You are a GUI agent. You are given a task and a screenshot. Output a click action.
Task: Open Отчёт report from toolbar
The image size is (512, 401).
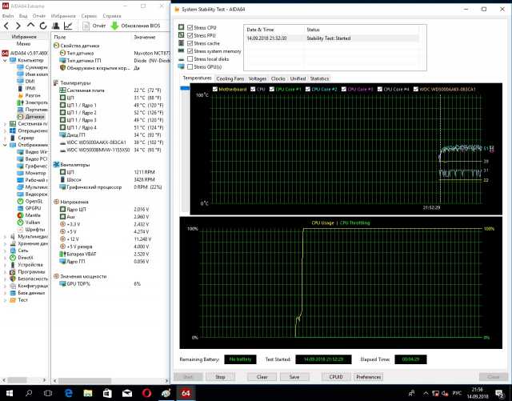[x=94, y=26]
